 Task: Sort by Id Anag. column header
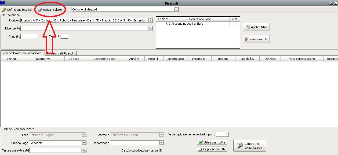point(11,59)
